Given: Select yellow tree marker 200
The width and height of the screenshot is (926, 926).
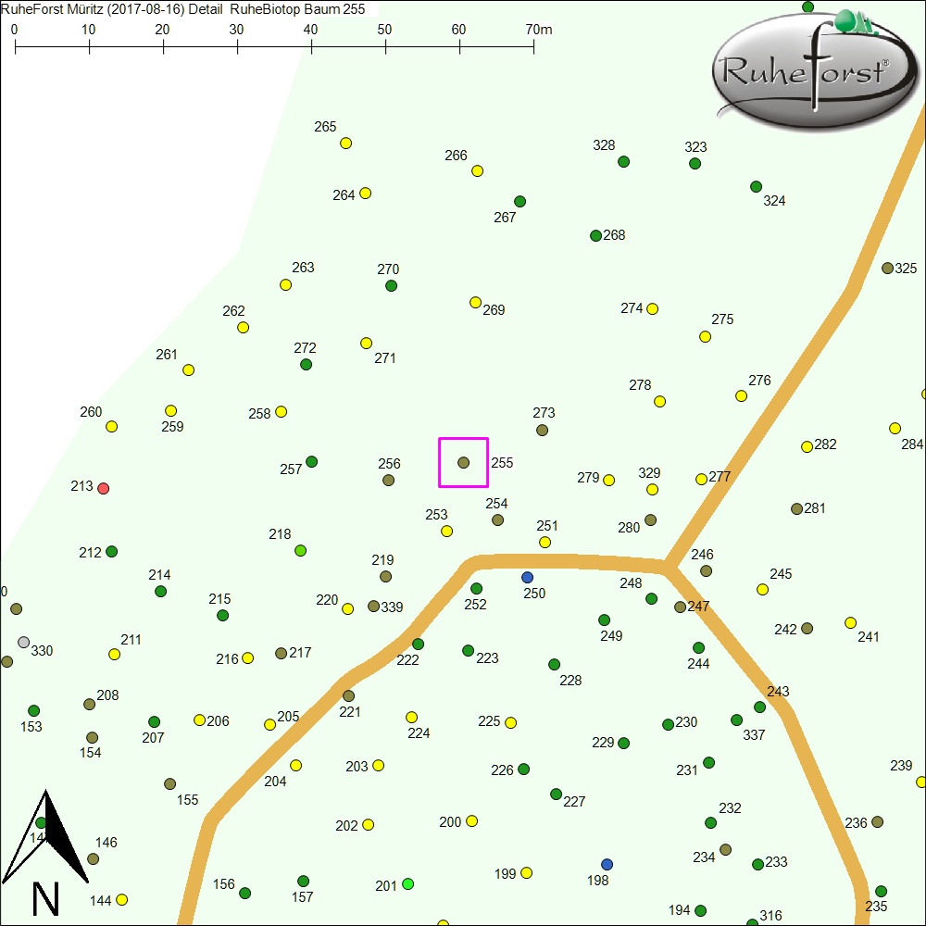Looking at the screenshot, I should pyautogui.click(x=471, y=820).
